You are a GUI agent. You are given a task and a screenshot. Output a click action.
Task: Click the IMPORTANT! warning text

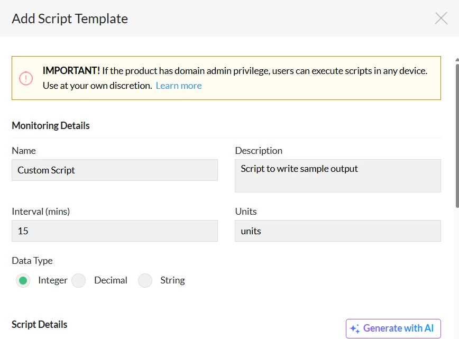point(71,70)
